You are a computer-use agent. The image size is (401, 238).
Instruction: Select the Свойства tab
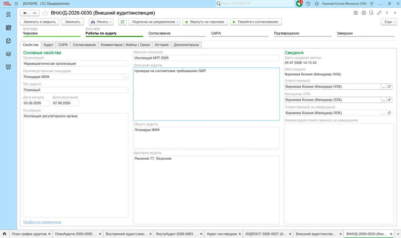click(30, 45)
